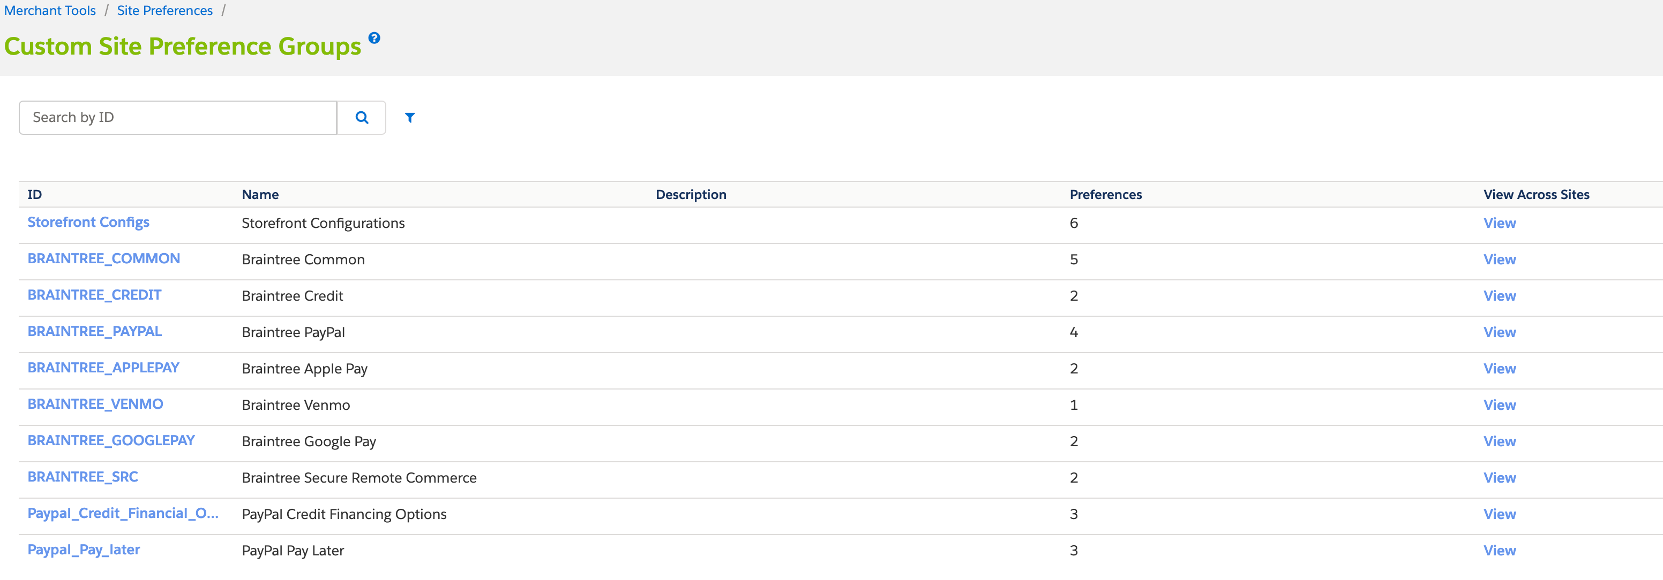Select BRAINTREE_CREDIT group link
1663x580 pixels.
pyautogui.click(x=94, y=295)
